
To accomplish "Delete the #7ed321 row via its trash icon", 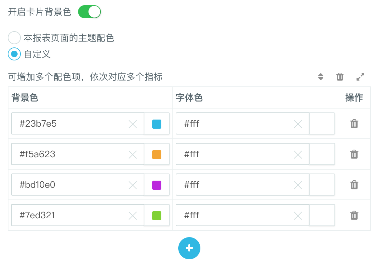I will [x=354, y=215].
